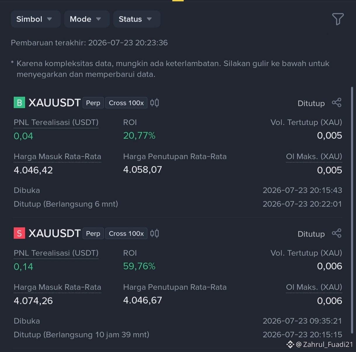Share the XAUUSDT short position

pyautogui.click(x=336, y=233)
